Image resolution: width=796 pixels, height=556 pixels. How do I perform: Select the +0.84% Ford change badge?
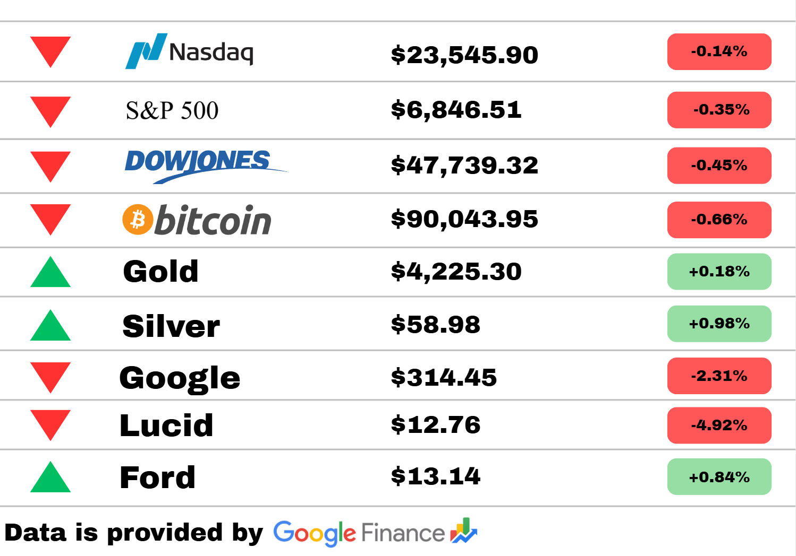[x=719, y=477]
